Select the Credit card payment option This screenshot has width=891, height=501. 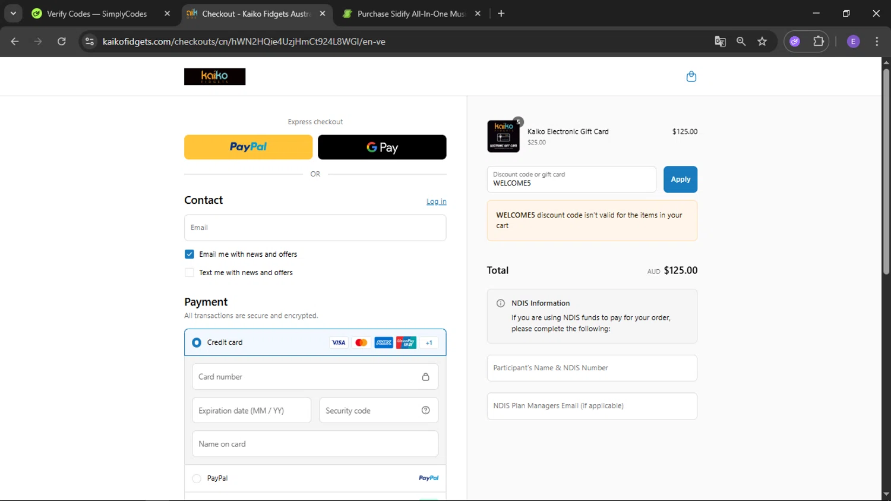pyautogui.click(x=197, y=342)
